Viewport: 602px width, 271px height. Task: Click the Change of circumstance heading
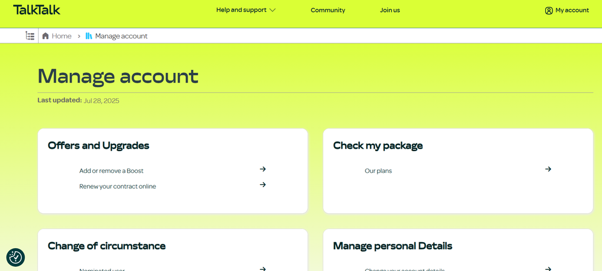click(106, 246)
